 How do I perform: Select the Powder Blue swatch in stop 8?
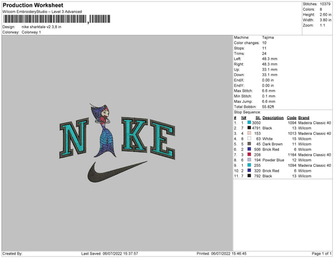(x=249, y=160)
